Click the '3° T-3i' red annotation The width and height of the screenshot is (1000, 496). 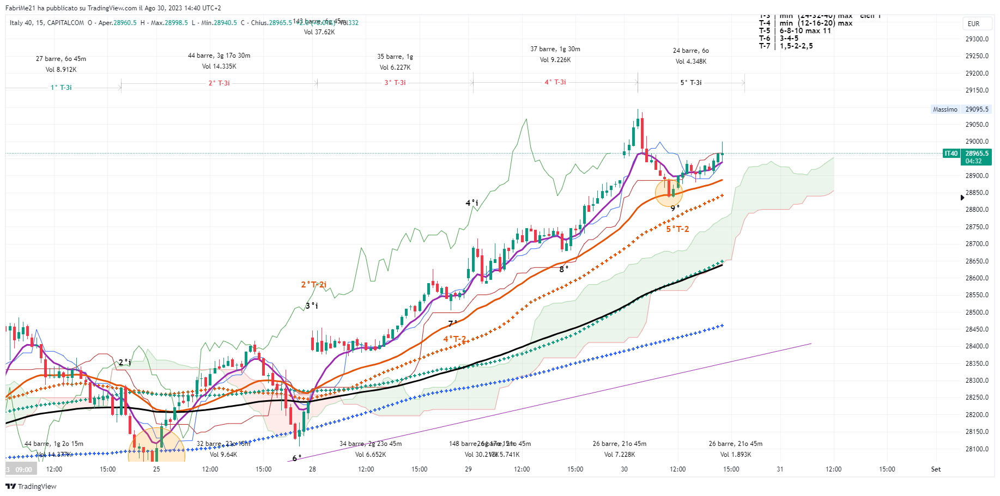pos(395,83)
